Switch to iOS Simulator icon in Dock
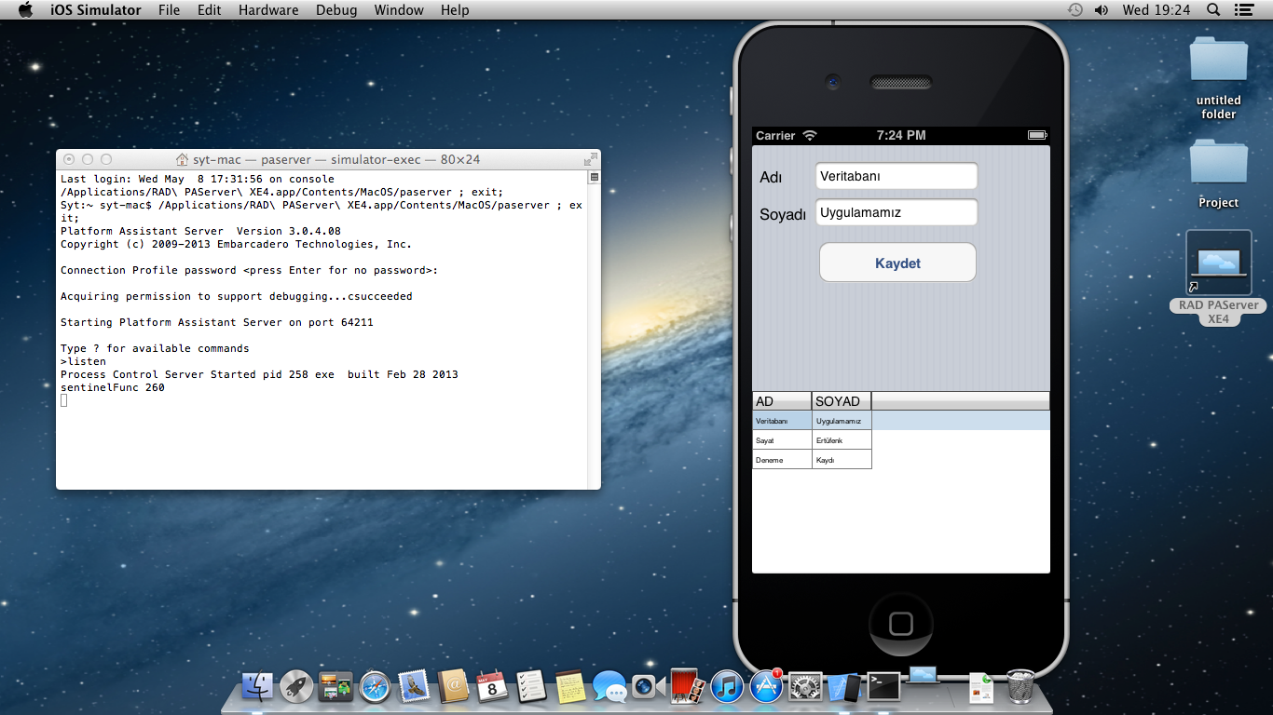Viewport: 1273px width, 715px height. [x=843, y=686]
